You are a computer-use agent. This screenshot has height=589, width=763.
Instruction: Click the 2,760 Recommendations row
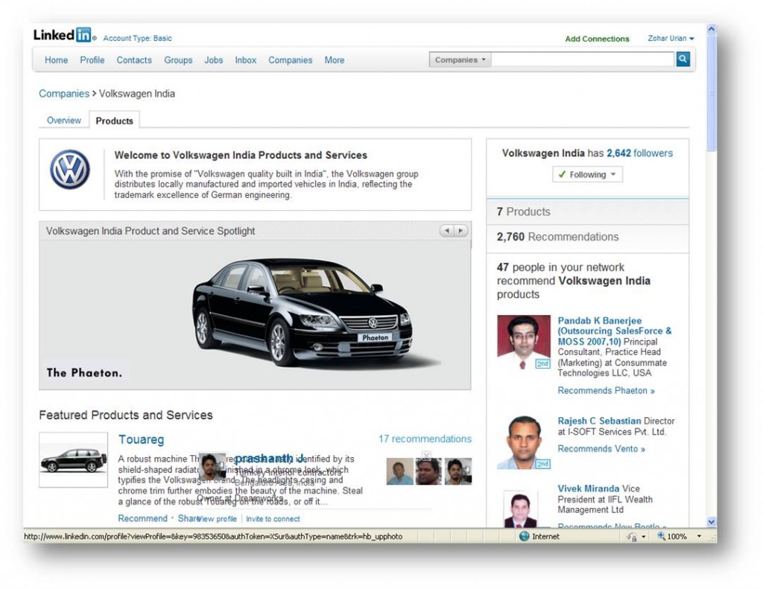pos(587,237)
